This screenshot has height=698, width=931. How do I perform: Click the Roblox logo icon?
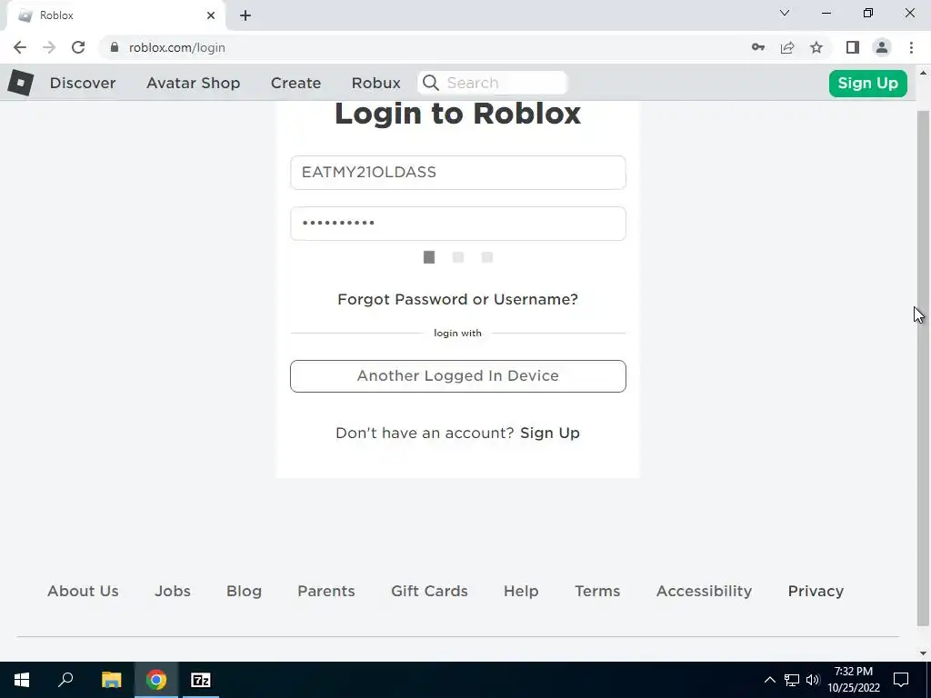coord(21,83)
